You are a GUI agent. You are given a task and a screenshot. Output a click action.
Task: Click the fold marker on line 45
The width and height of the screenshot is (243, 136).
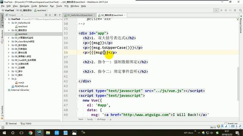pyautogui.click(x=77, y=96)
